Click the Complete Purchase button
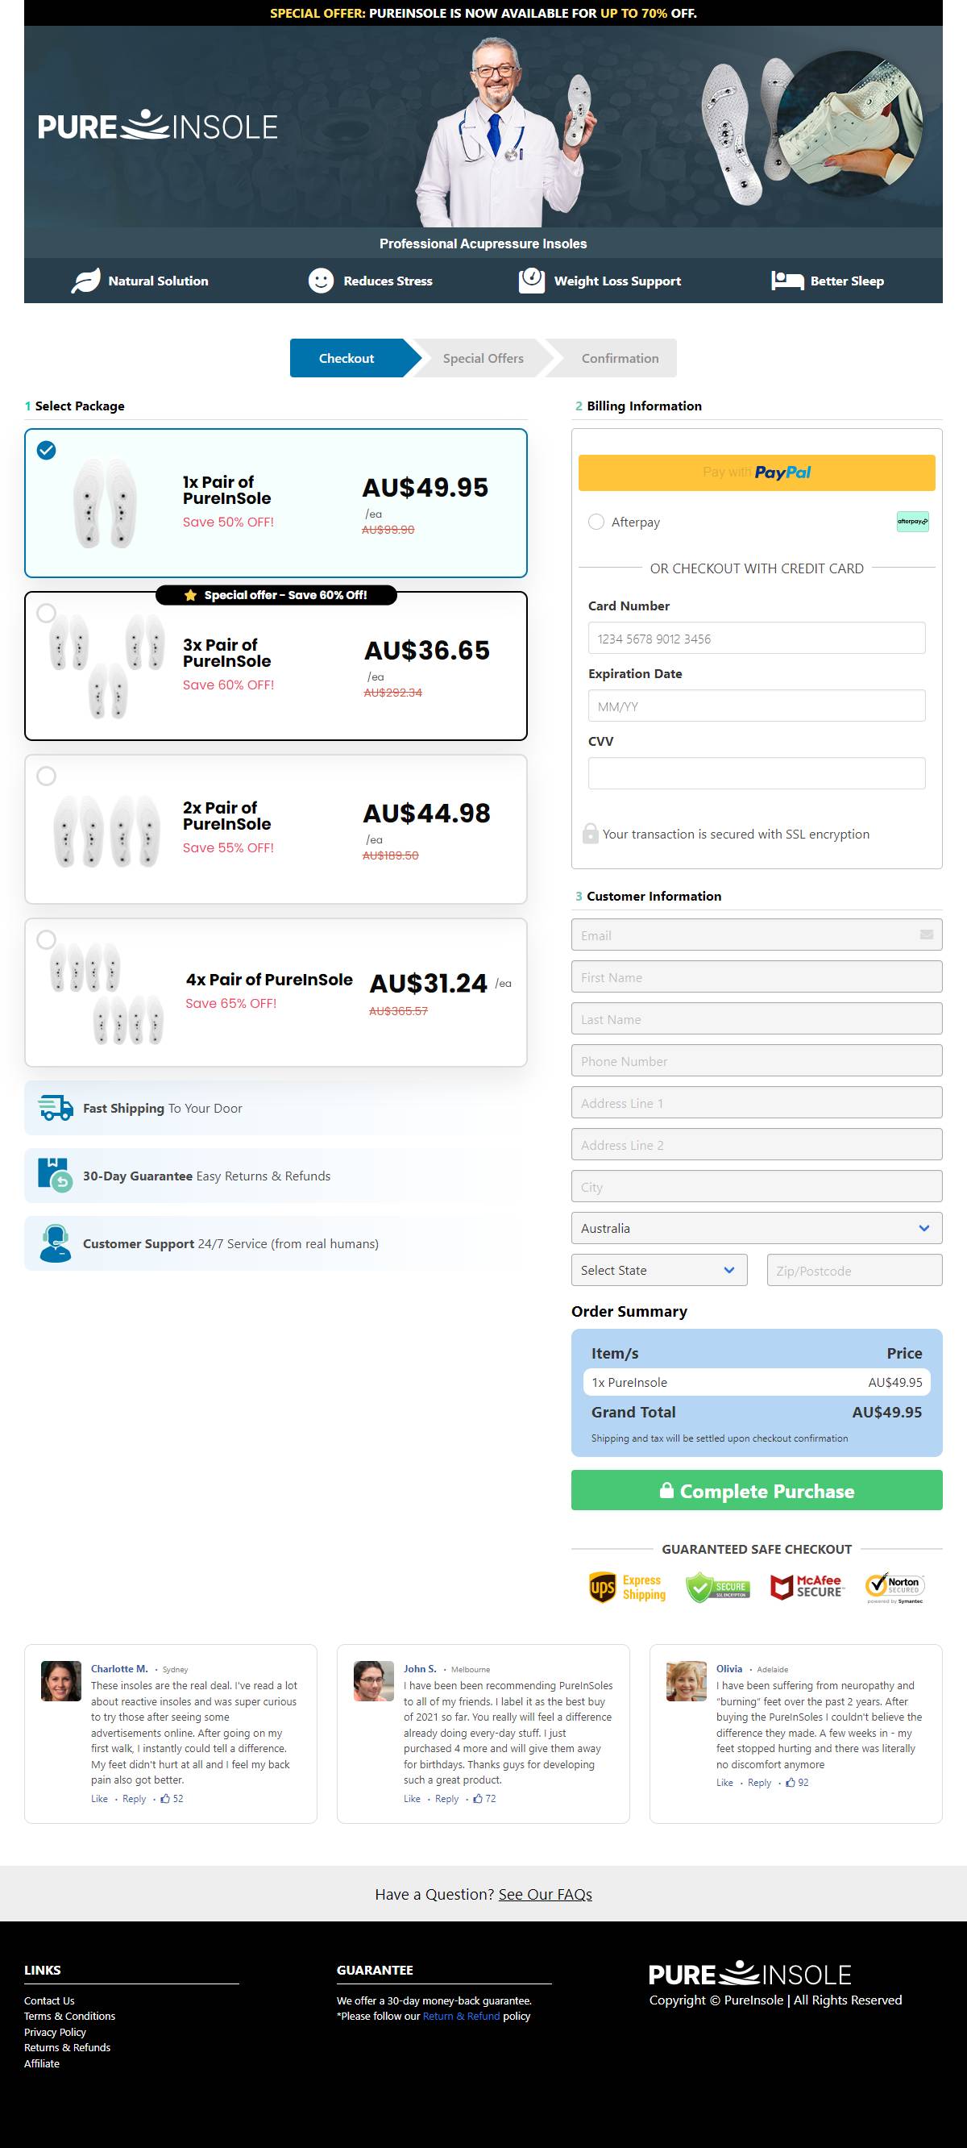The height and width of the screenshot is (2148, 967). pyautogui.click(x=756, y=1491)
